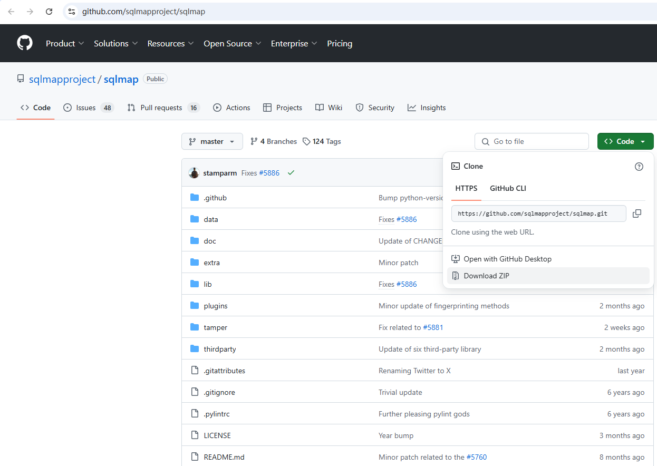Image resolution: width=657 pixels, height=466 pixels.
Task: Click the lib folder icon
Action: click(x=195, y=284)
